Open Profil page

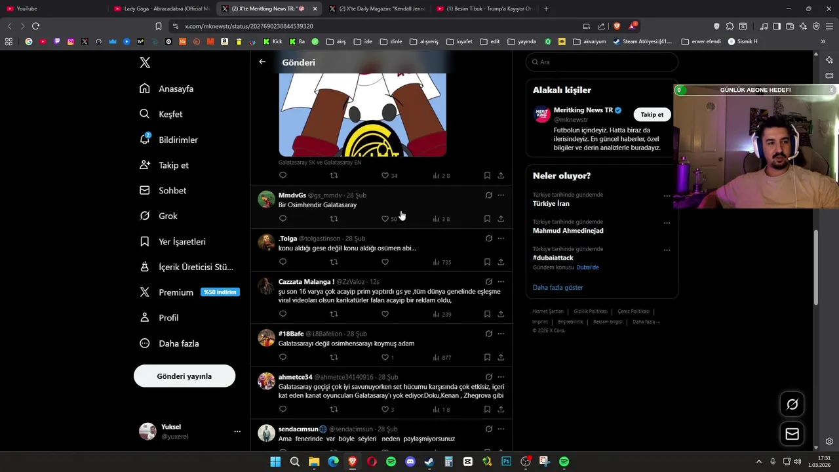[x=159, y=318]
